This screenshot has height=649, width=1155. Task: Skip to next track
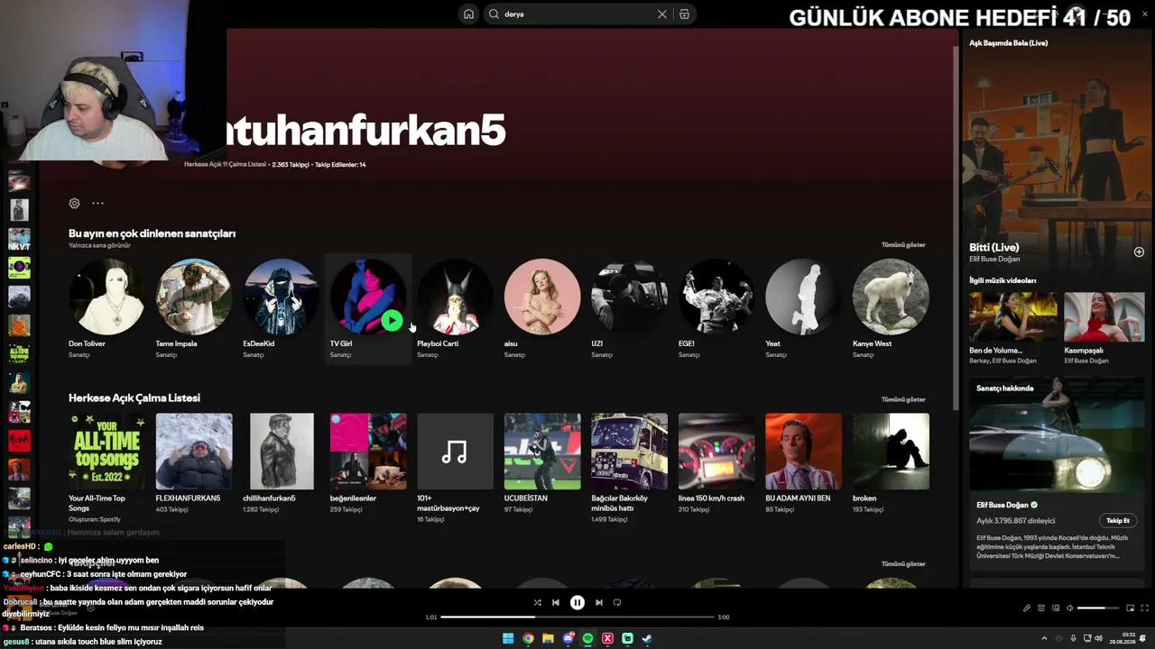(599, 603)
